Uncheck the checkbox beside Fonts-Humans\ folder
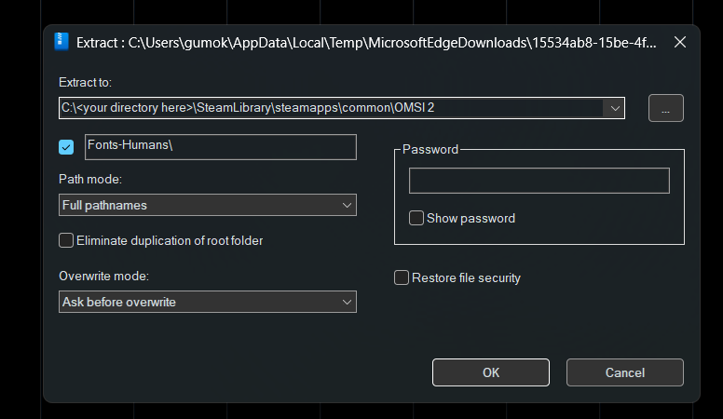 point(66,147)
